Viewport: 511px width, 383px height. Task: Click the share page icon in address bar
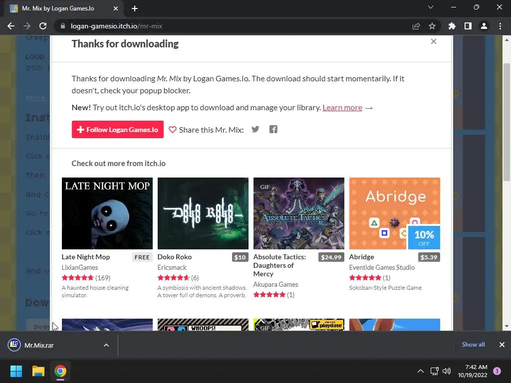pyautogui.click(x=416, y=26)
